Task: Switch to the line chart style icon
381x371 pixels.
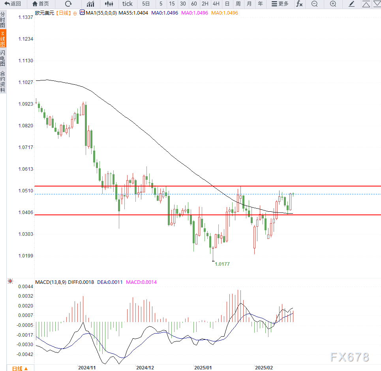Action: pos(90,4)
